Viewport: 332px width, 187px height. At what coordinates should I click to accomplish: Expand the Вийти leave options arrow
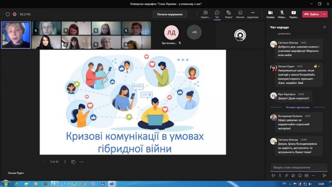(325, 14)
